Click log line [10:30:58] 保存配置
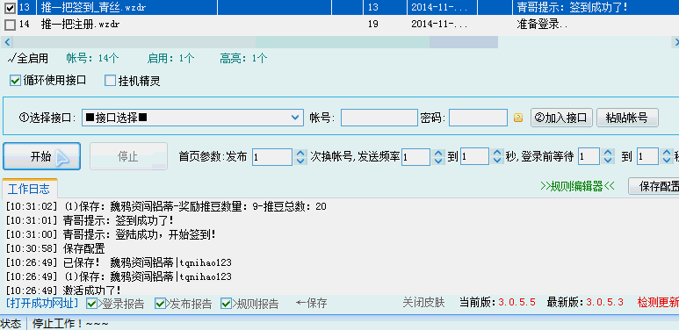The width and height of the screenshot is (679, 330). tap(55, 248)
